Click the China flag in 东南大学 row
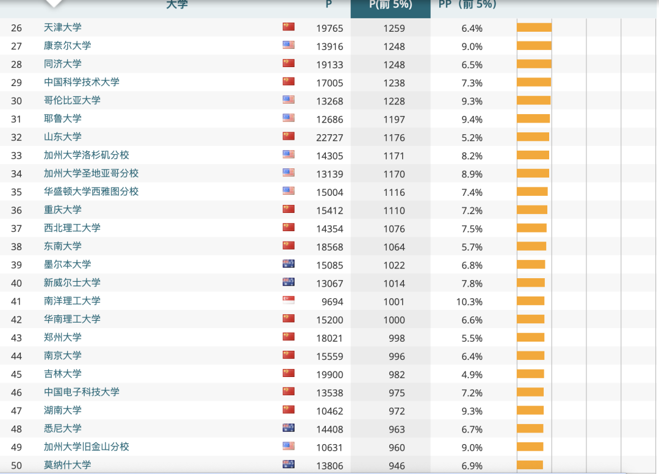This screenshot has width=659, height=474. click(x=289, y=245)
